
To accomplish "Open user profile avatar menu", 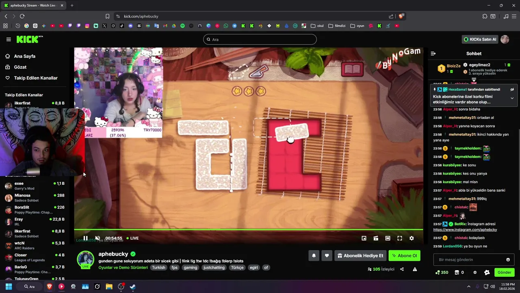I will point(505,39).
